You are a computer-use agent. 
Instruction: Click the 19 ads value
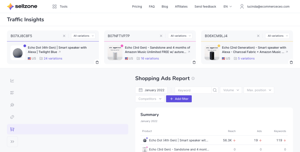256,140
